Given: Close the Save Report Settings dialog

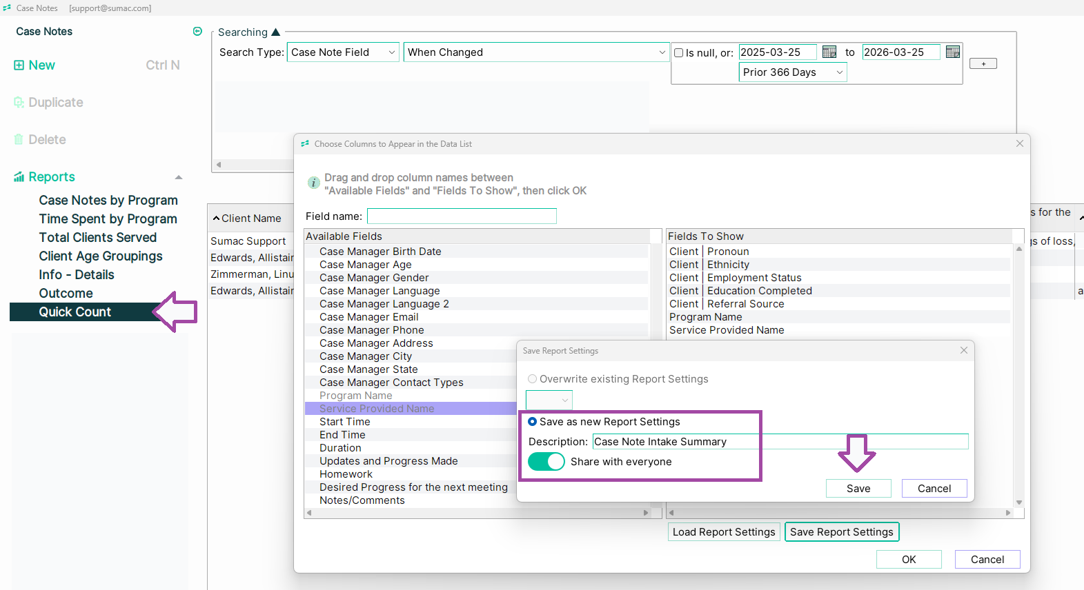Looking at the screenshot, I should pos(964,351).
